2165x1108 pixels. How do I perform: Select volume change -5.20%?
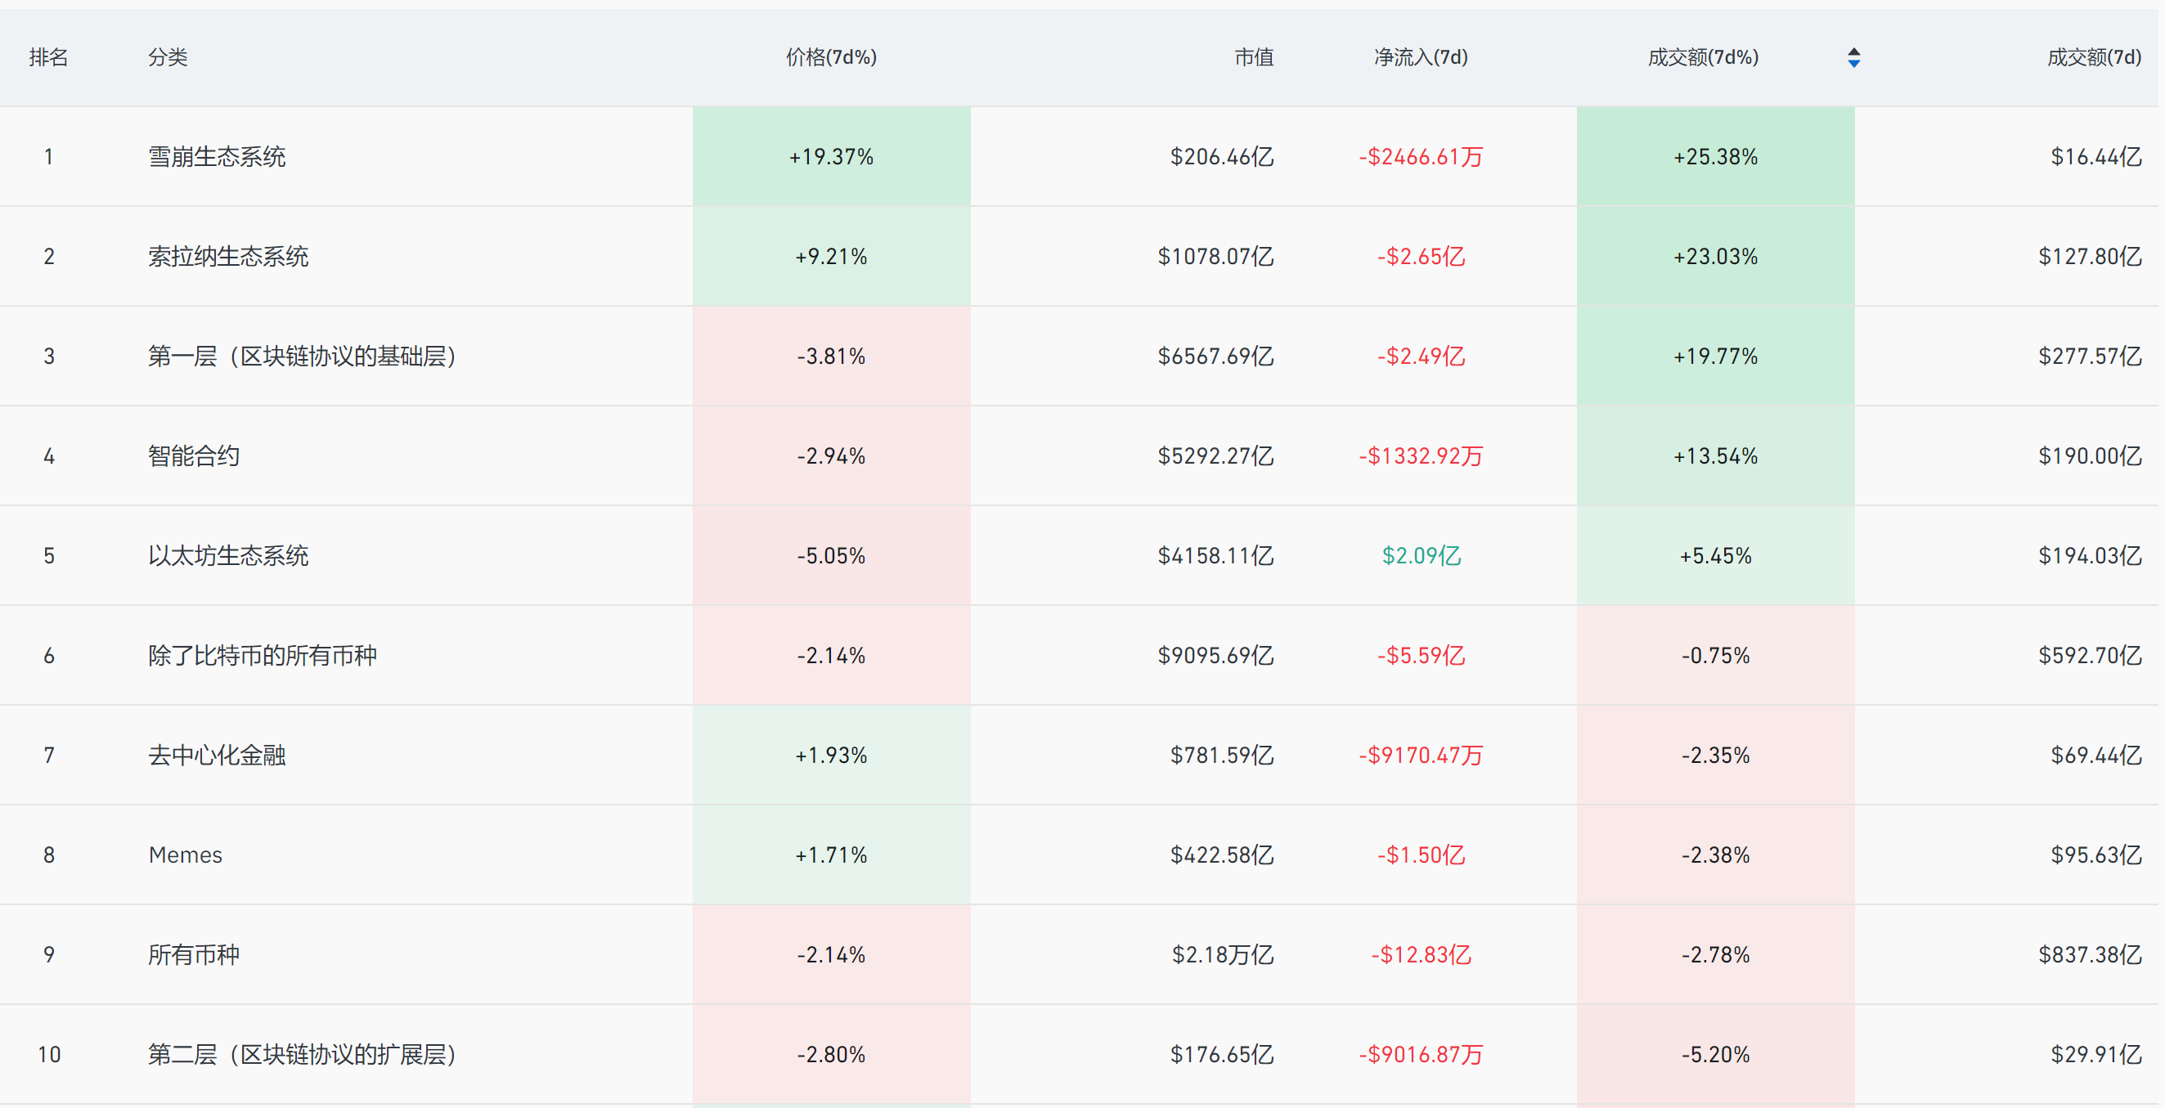coord(1715,1054)
